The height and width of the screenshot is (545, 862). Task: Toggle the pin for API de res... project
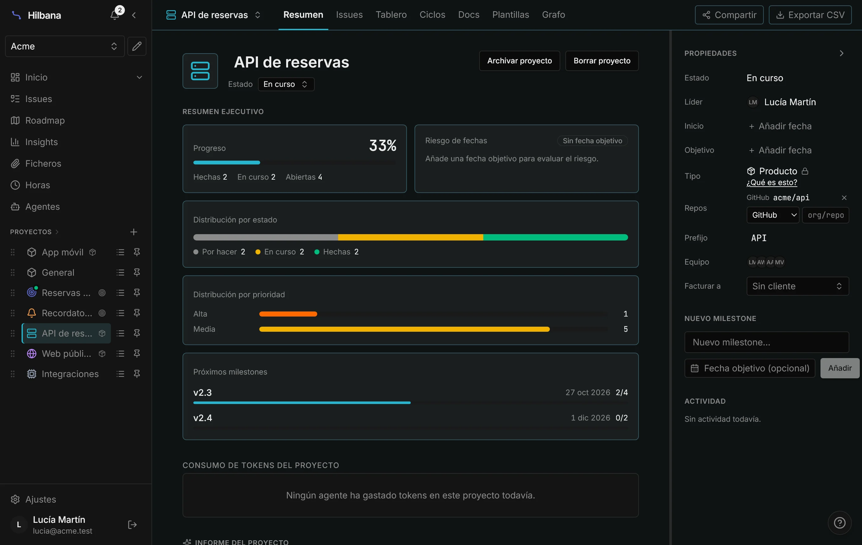click(x=137, y=334)
